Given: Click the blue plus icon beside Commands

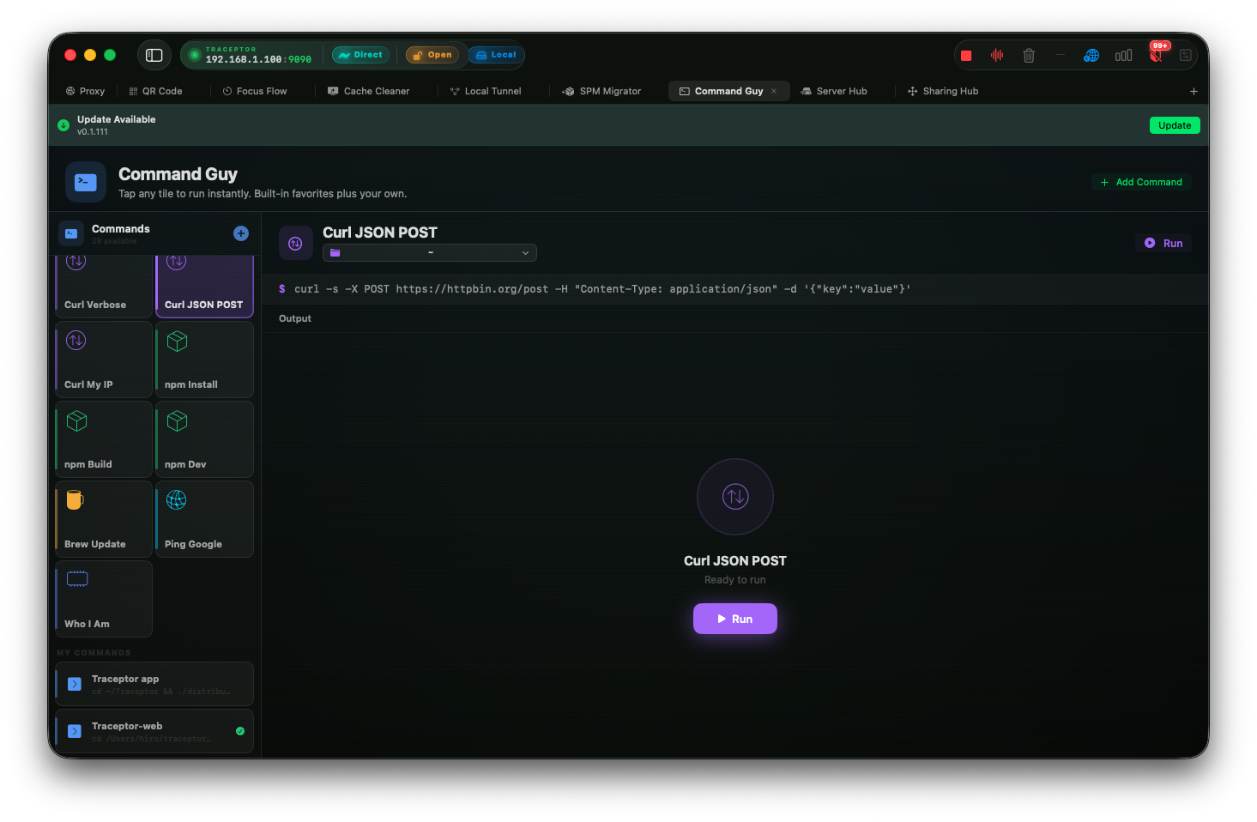Looking at the screenshot, I should click(241, 233).
